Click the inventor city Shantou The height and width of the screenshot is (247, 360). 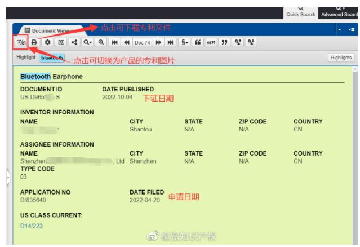pos(140,129)
